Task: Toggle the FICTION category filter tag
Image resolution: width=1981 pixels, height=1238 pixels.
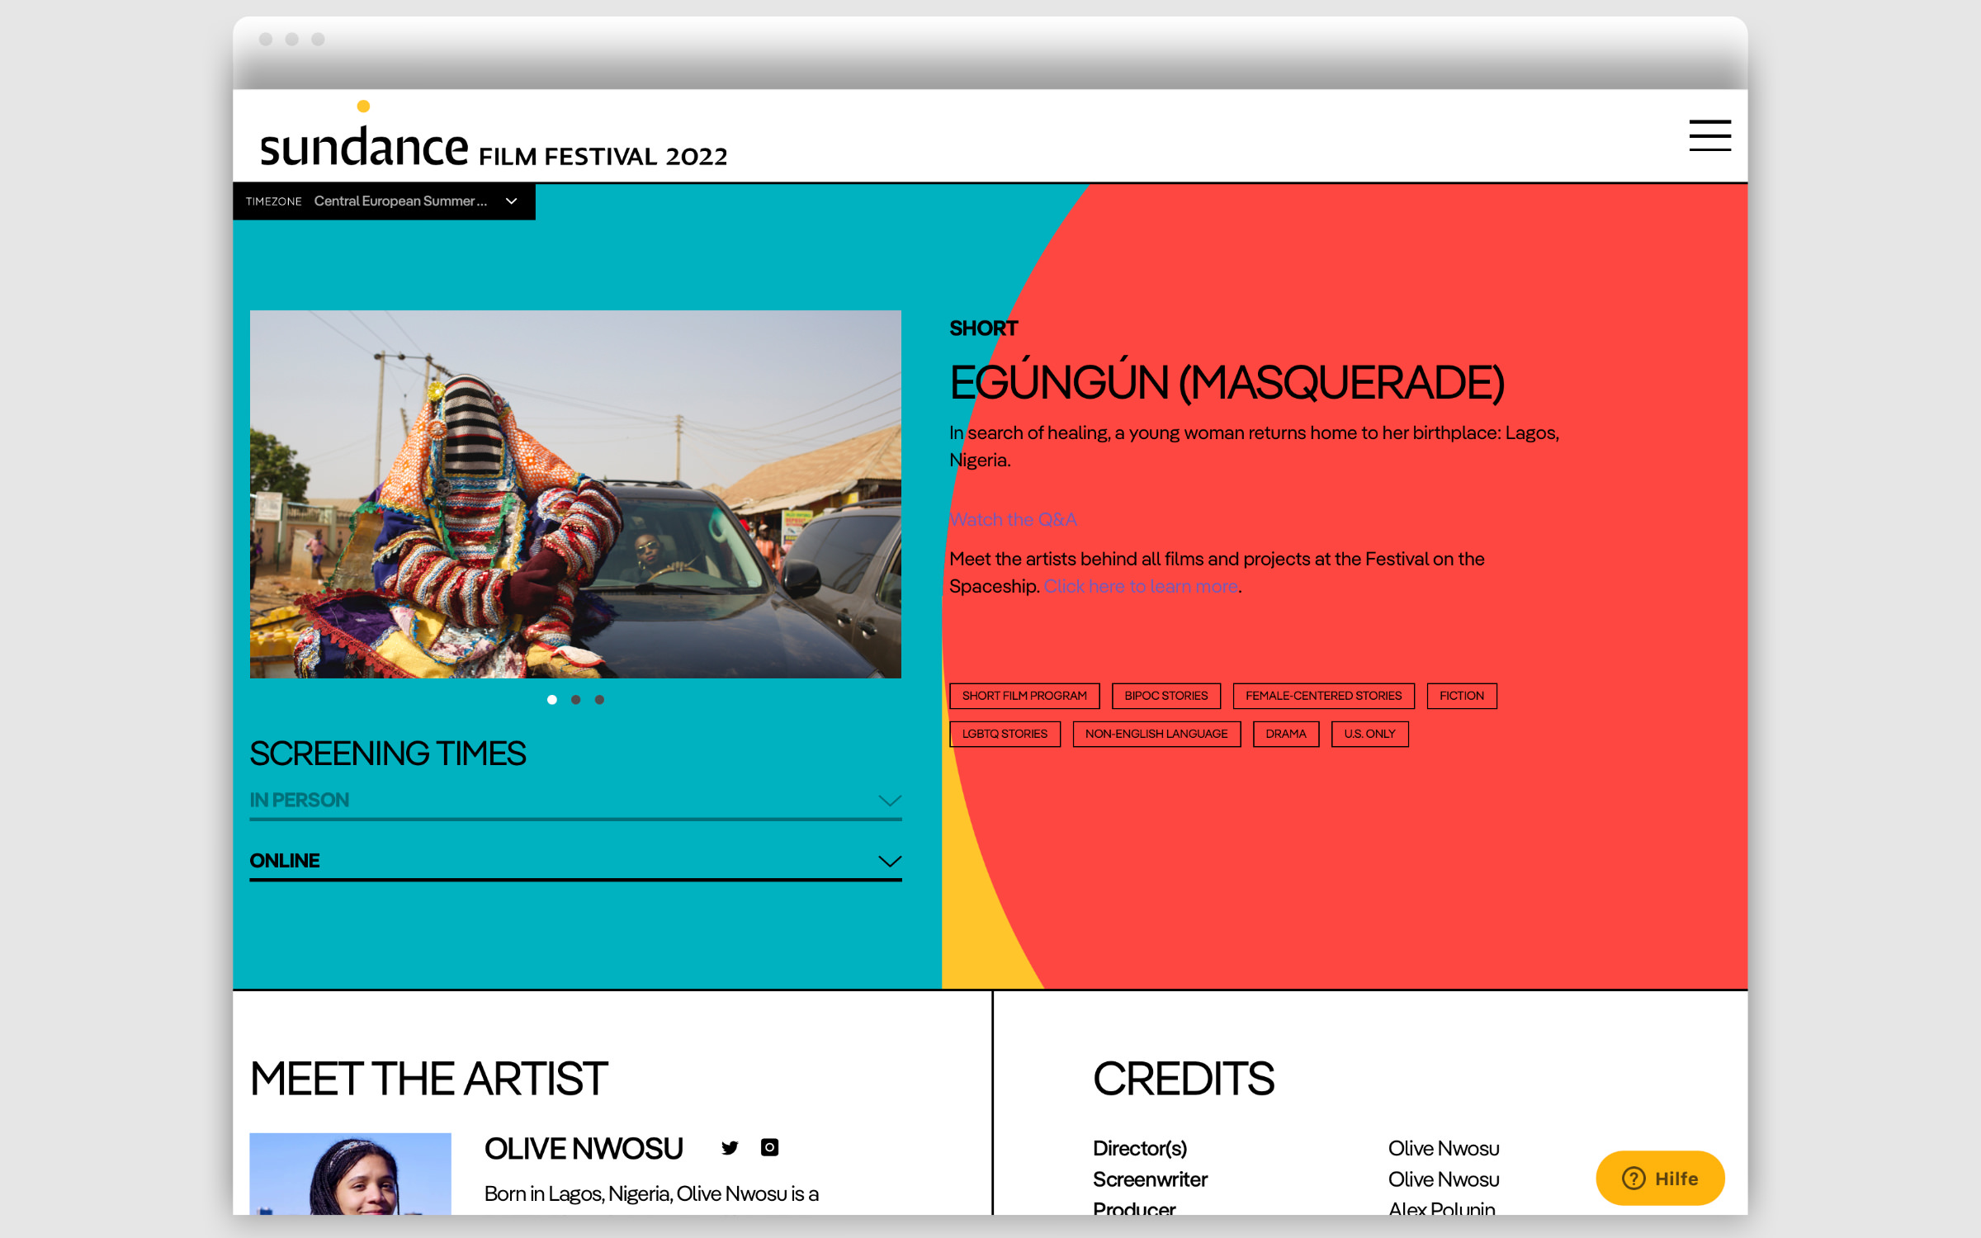Action: pos(1460,696)
